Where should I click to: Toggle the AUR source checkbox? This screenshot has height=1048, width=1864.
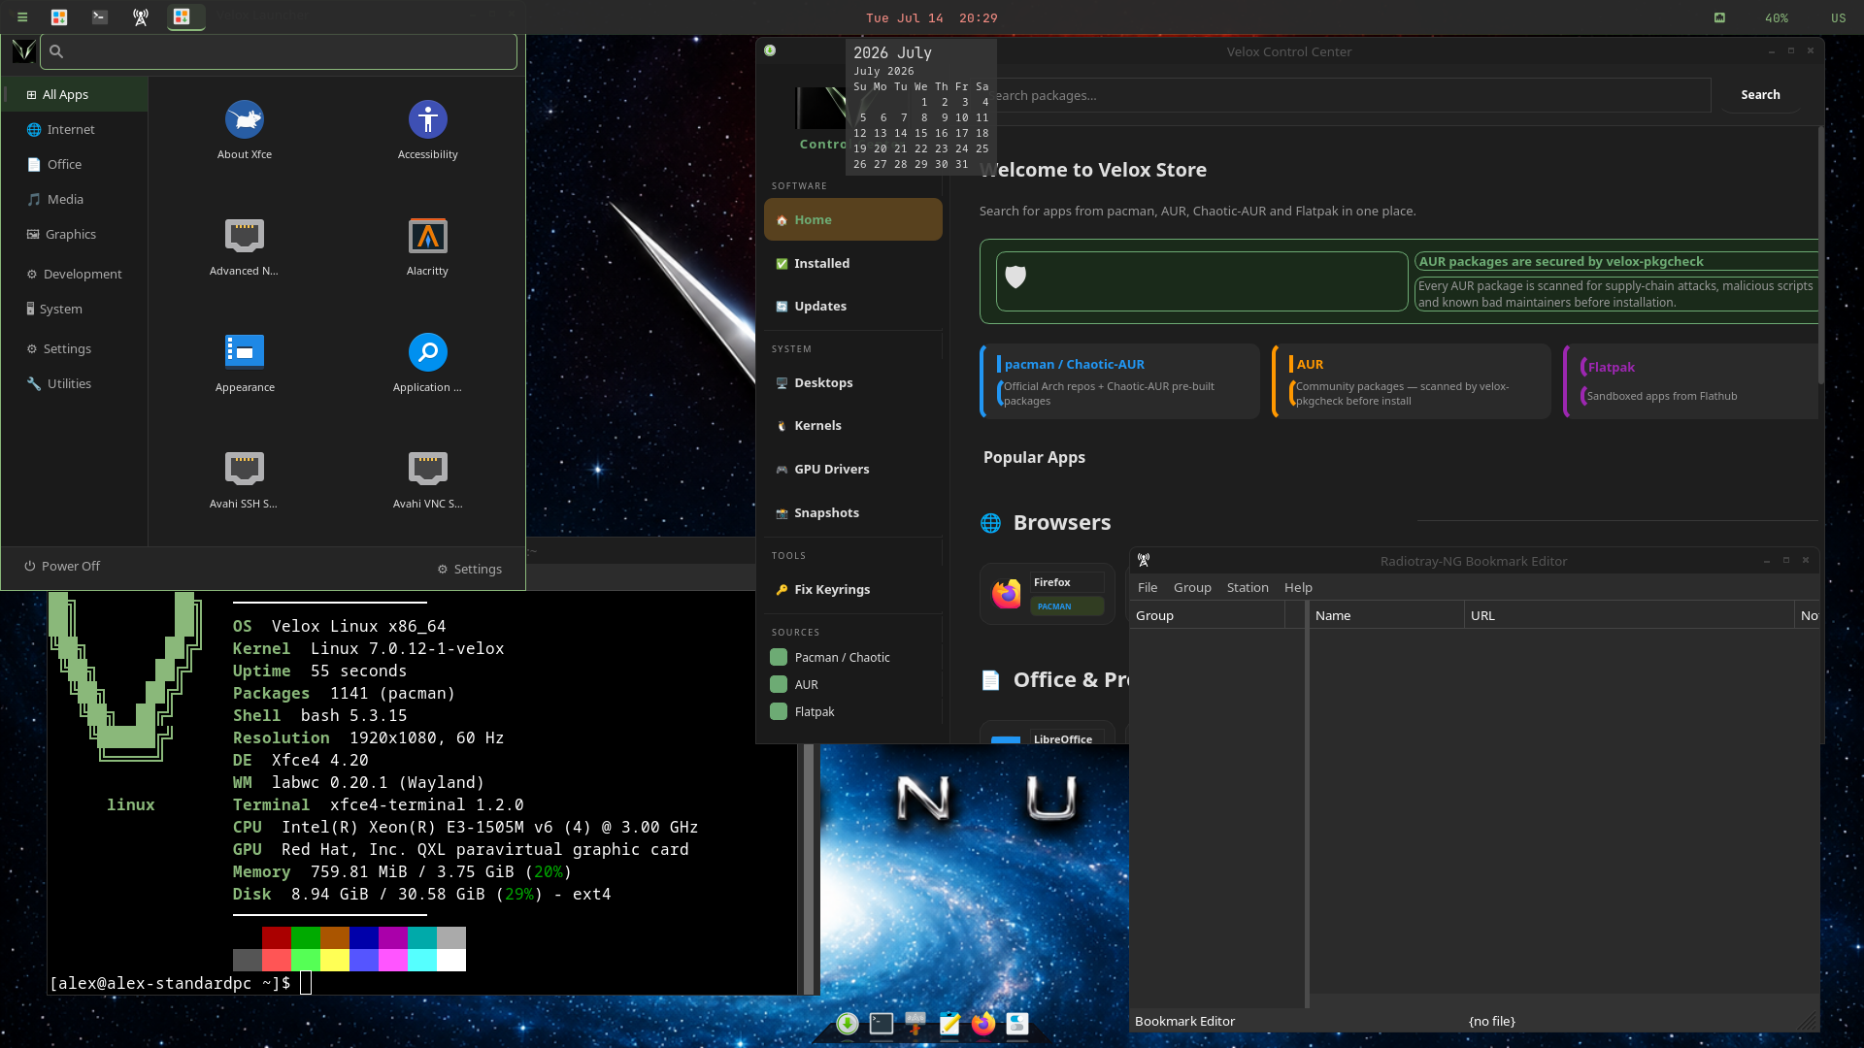(779, 684)
